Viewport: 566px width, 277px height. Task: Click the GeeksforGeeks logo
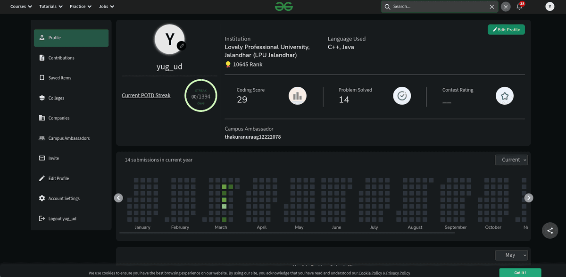tap(284, 7)
